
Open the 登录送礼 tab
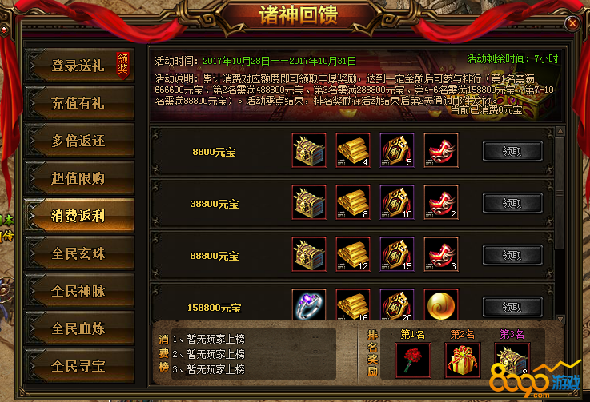click(x=79, y=66)
